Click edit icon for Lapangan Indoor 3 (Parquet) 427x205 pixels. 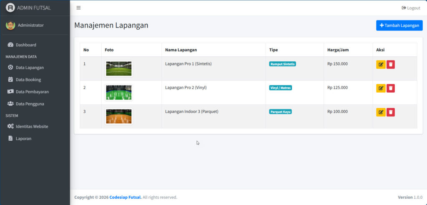(381, 112)
